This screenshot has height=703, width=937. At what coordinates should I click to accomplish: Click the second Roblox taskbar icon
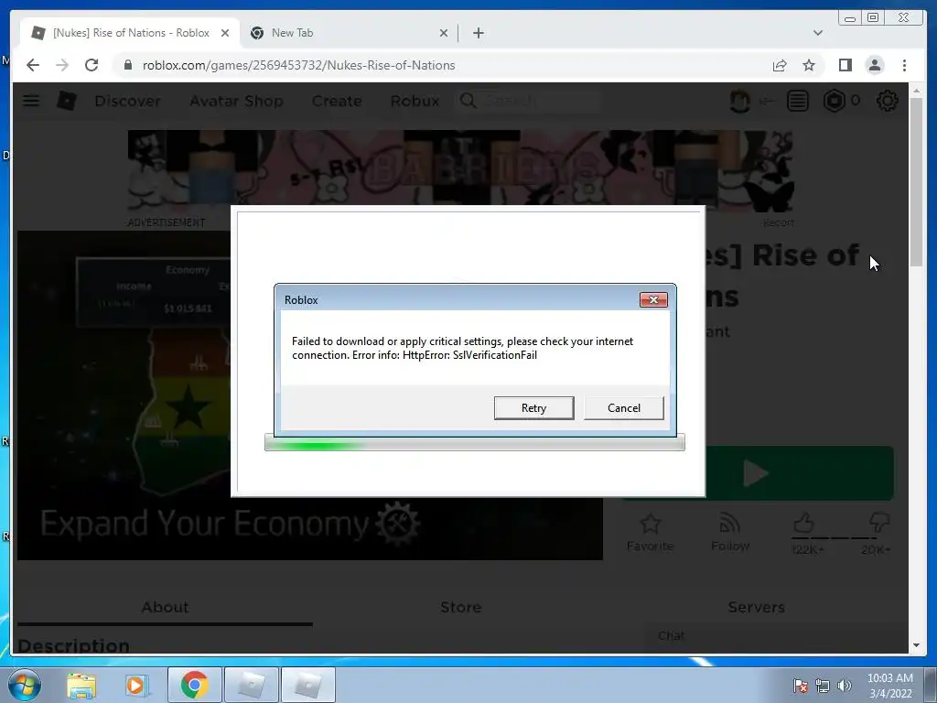pyautogui.click(x=307, y=685)
